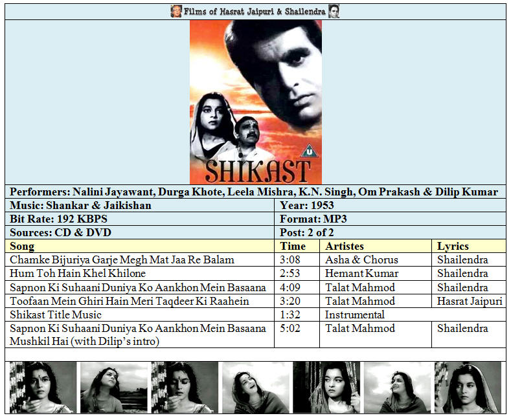This screenshot has height=418, width=511.
Task: Open third film still thumbnail in bottom strip
Action: pyautogui.click(x=185, y=388)
